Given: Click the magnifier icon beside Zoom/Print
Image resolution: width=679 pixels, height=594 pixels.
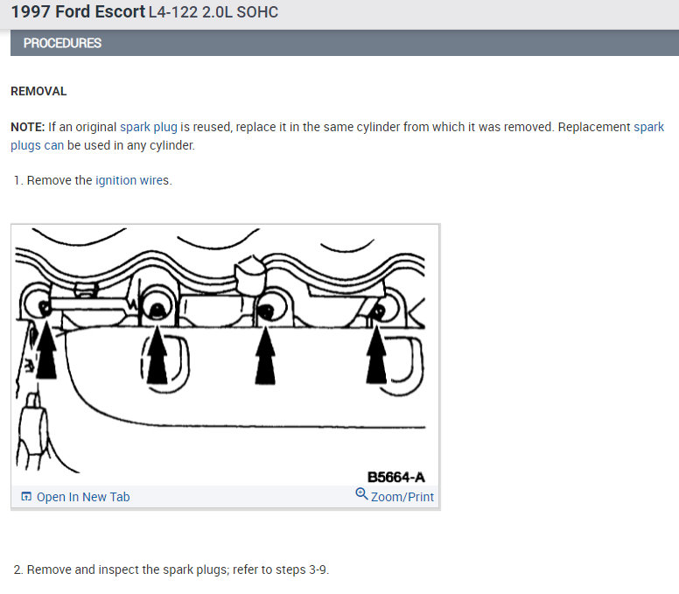Looking at the screenshot, I should (361, 494).
